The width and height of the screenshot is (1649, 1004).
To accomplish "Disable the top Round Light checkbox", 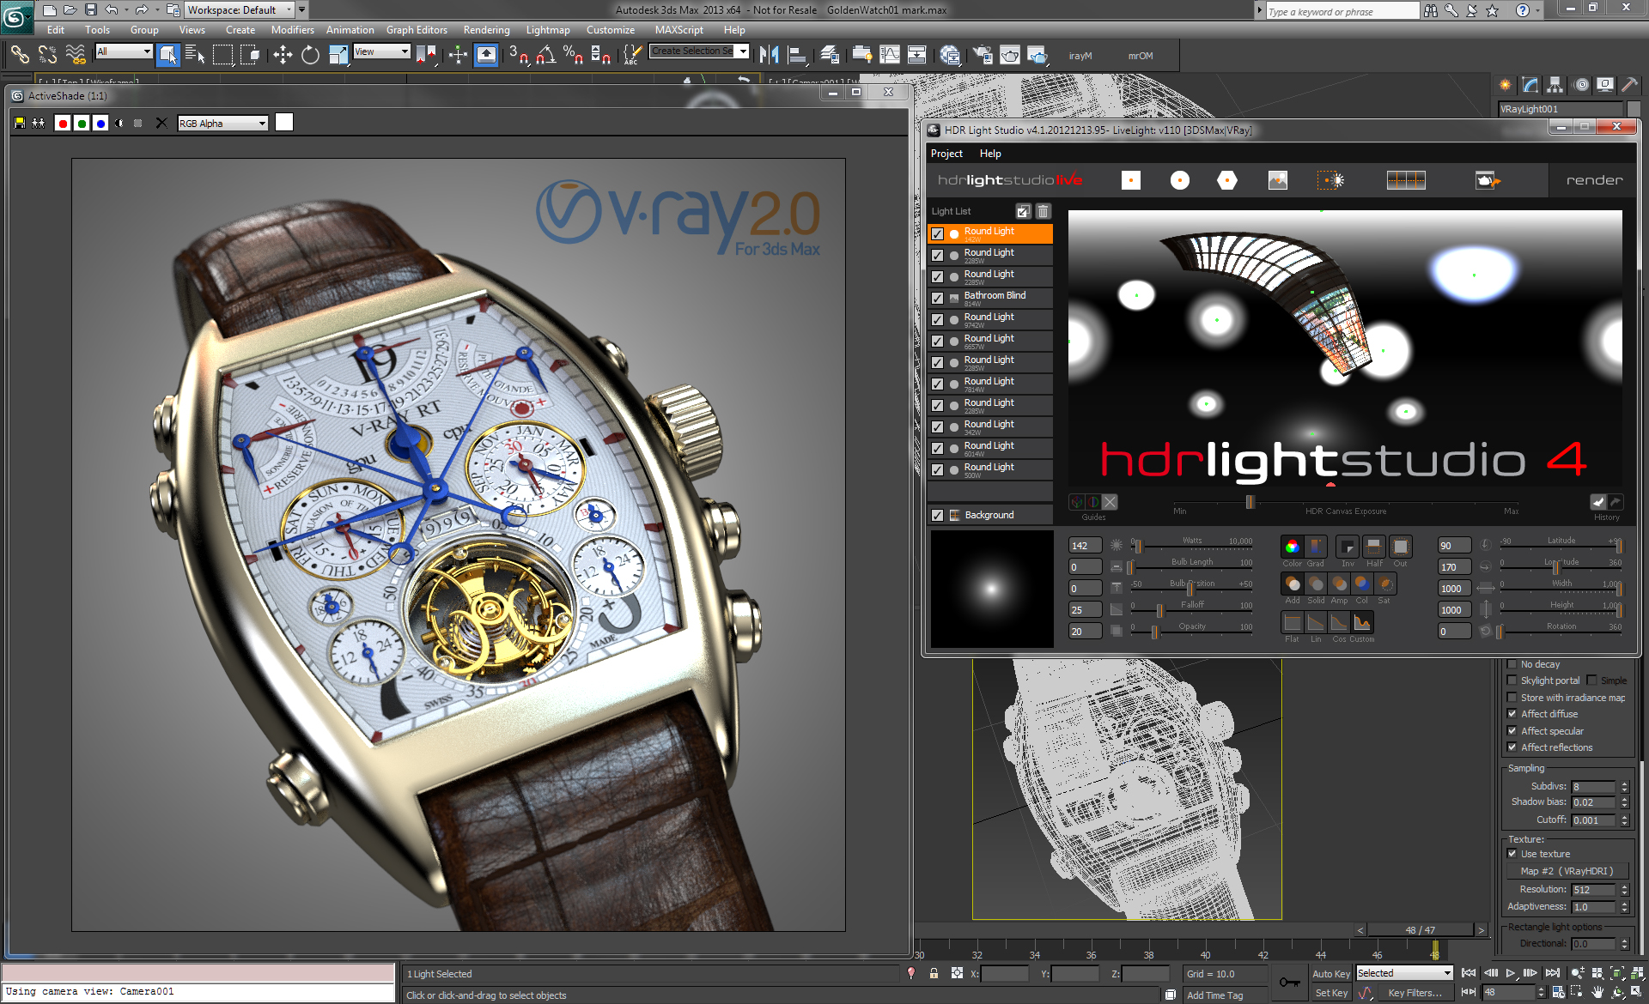I will (x=938, y=232).
